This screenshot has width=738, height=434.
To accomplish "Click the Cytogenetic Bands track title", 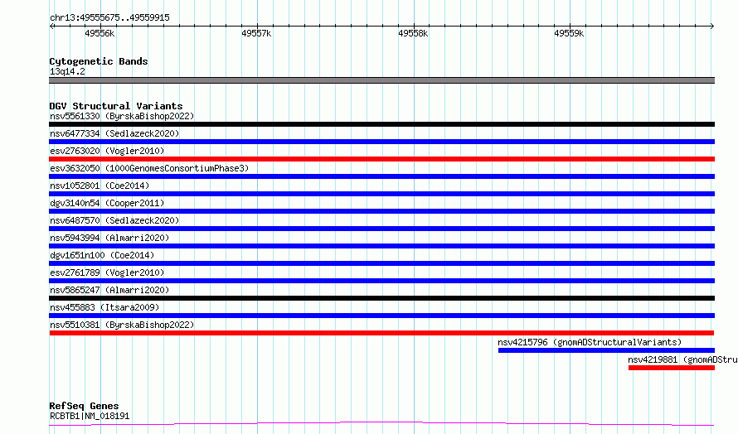I will pos(99,61).
